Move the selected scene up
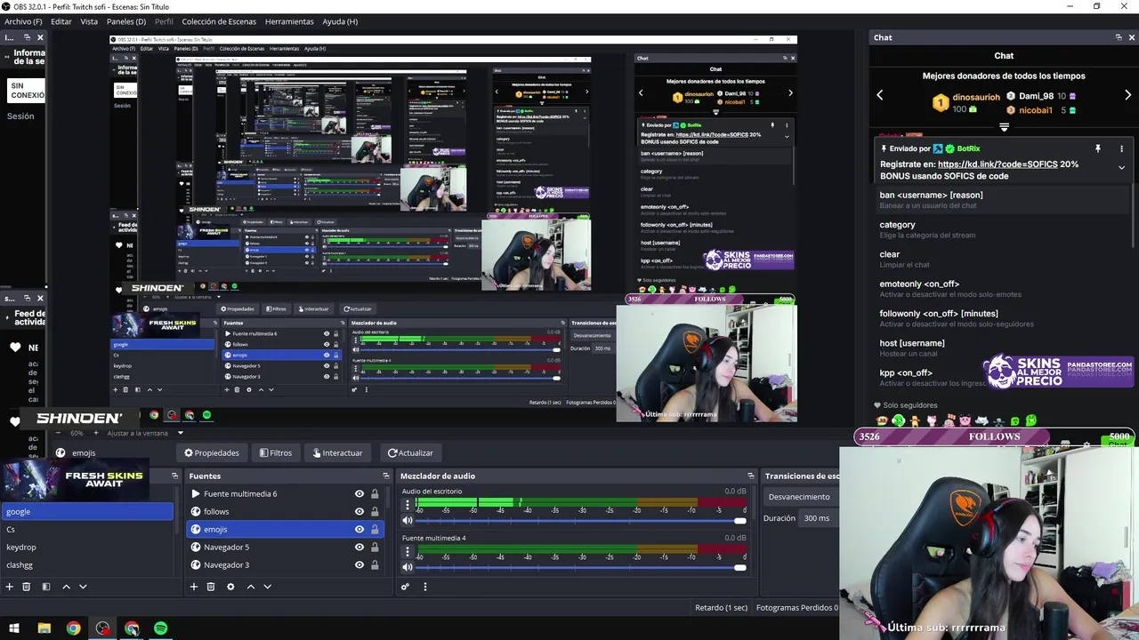This screenshot has width=1139, height=640. (66, 587)
